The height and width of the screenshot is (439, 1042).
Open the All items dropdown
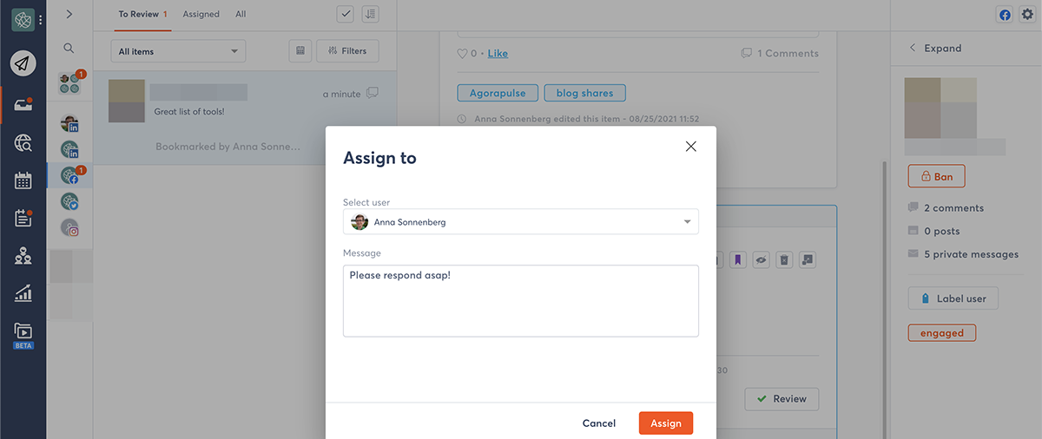[x=178, y=51]
